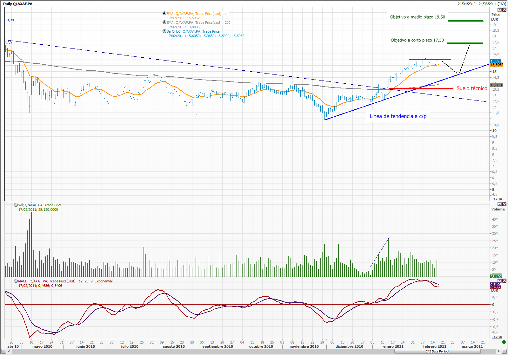Viewport: 508px width, 355px height.
Task: Collapse the MACD panel
Action: click(499, 281)
